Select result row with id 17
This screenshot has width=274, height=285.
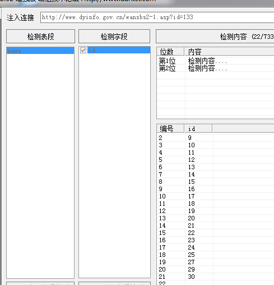pos(216,196)
